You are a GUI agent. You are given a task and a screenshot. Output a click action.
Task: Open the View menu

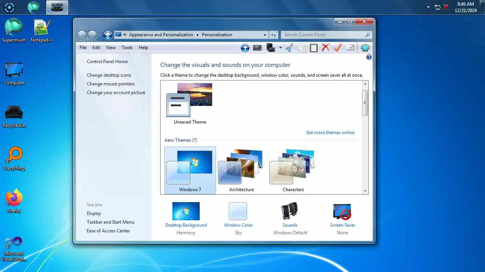(x=111, y=48)
